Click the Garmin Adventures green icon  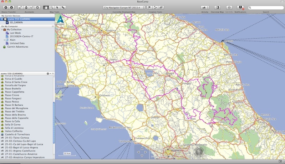(4, 47)
